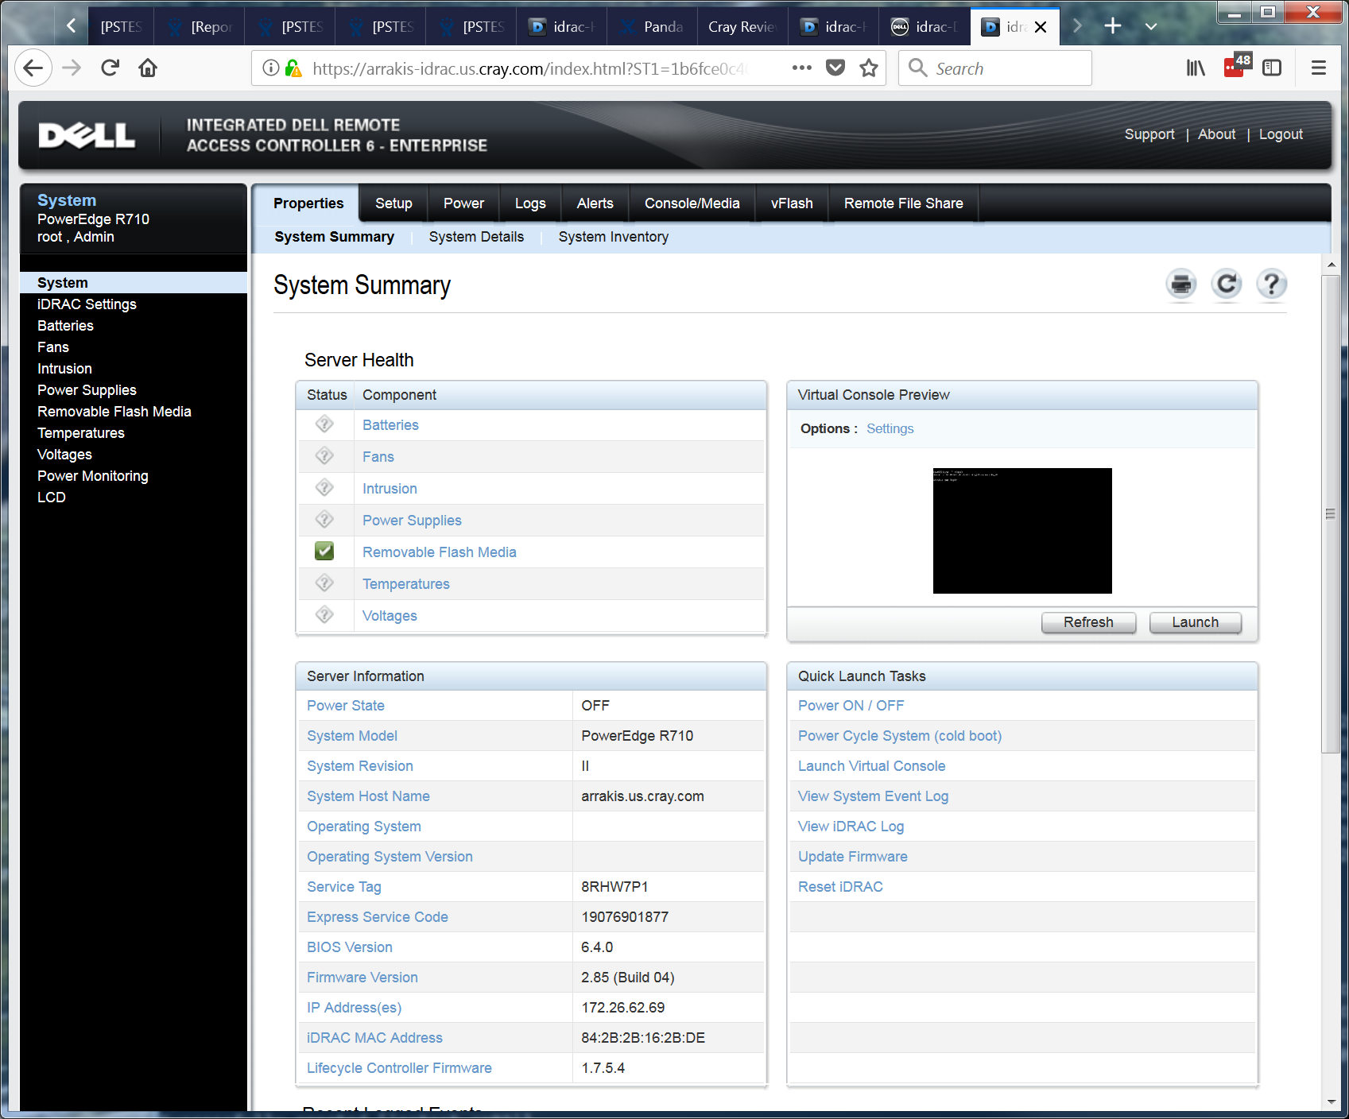Click the browser Search field
Viewport: 1349px width, 1119px height.
(x=994, y=68)
